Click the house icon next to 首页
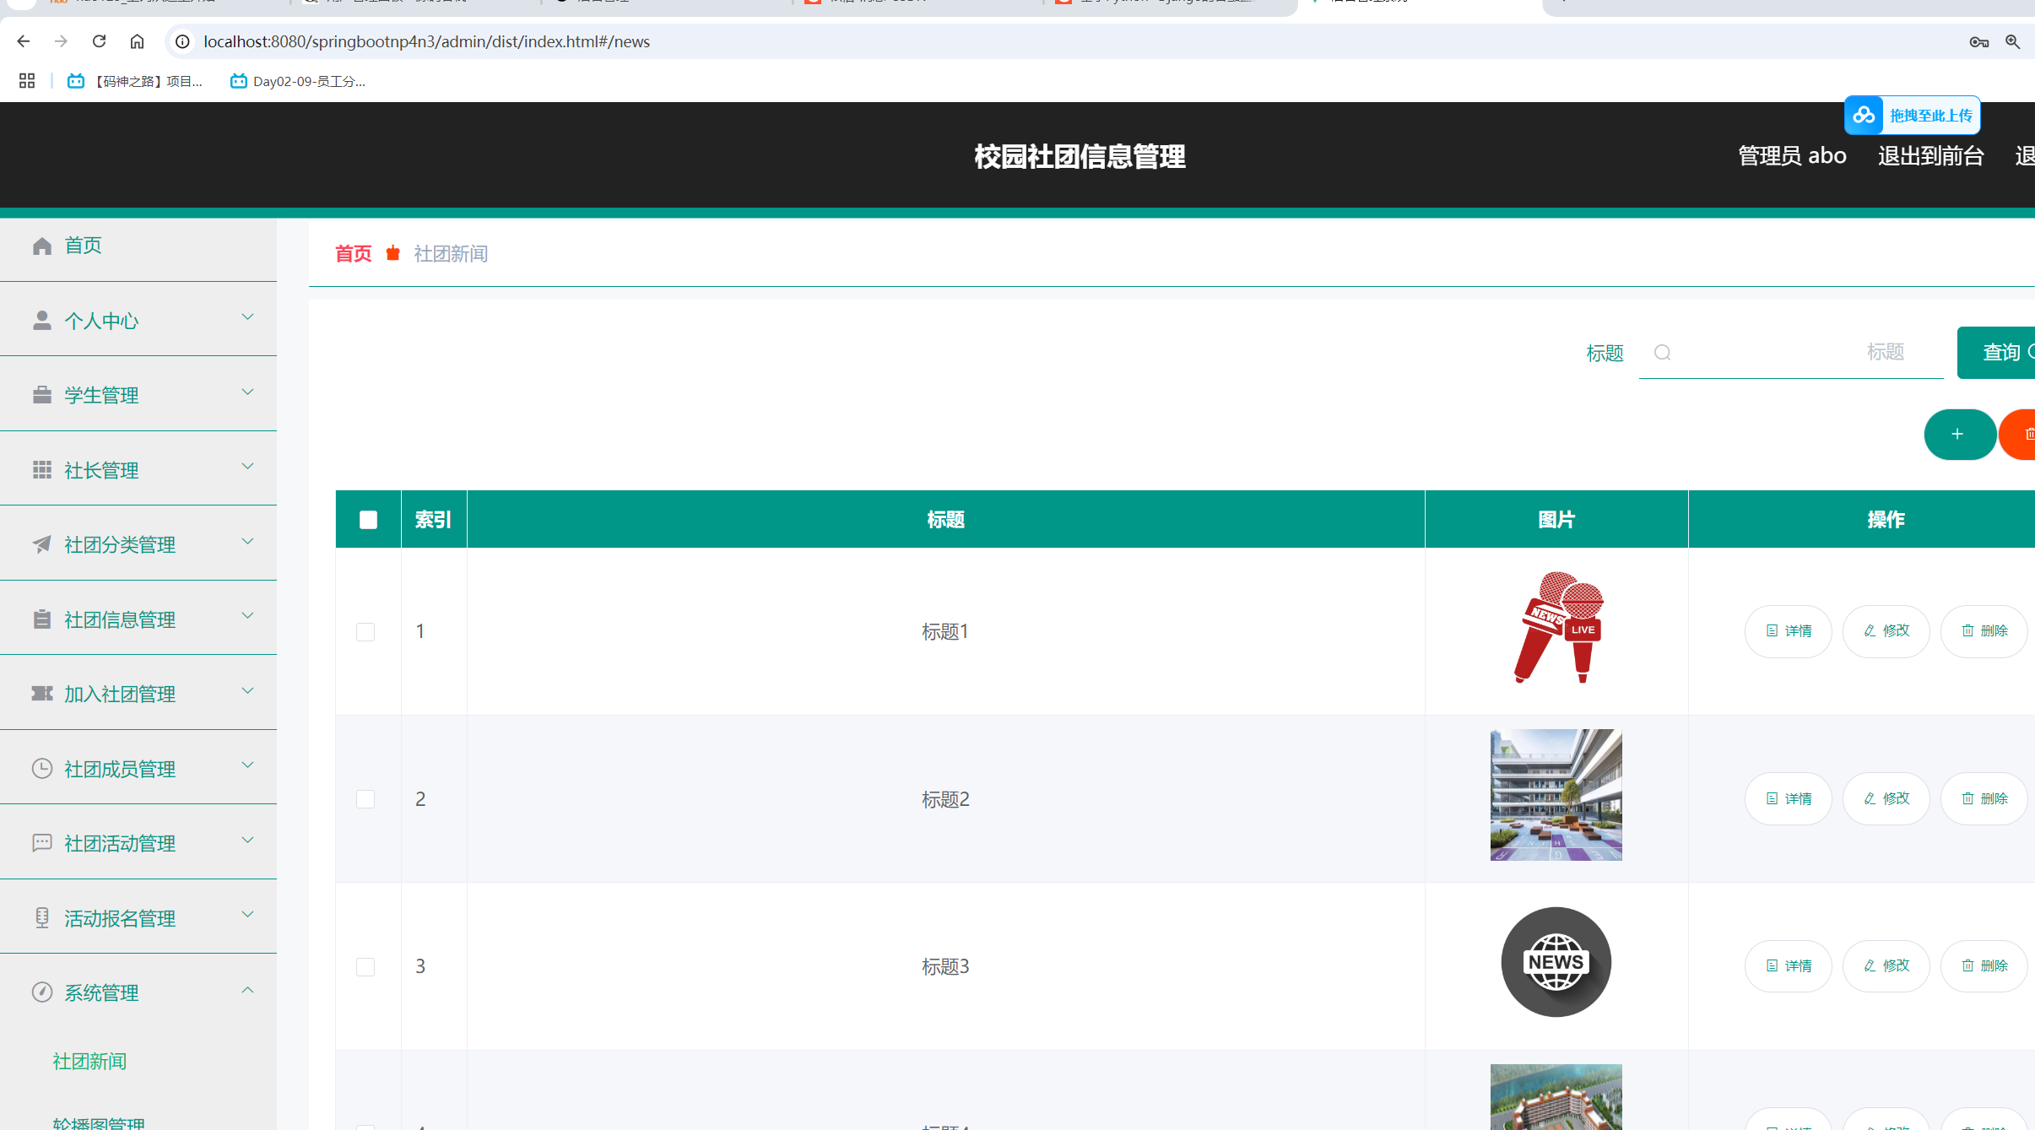 click(x=42, y=246)
